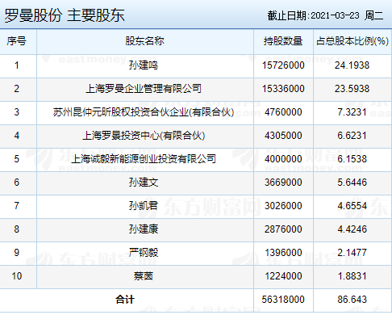392x315 pixels.
Task: Click rank number 1 in 序号 column
Action: pyautogui.click(x=17, y=65)
